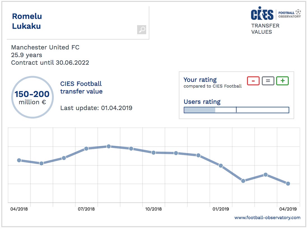This screenshot has height=229, width=308.
Task: Select the 10/2018 data point on chart
Action: click(154, 152)
